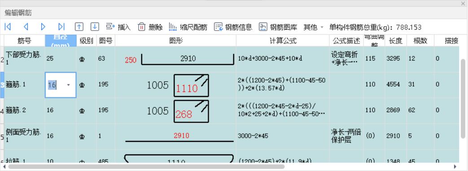Select row named 侧面受力筋.1
468x171 pixels.
25,136
